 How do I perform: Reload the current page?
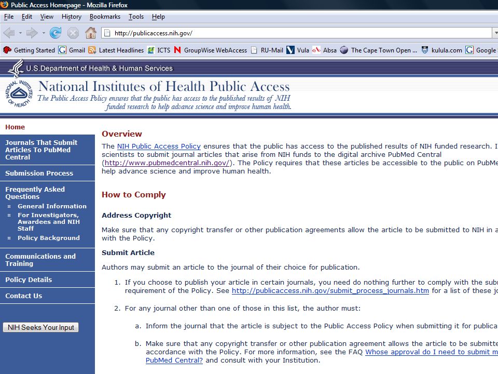coord(56,33)
